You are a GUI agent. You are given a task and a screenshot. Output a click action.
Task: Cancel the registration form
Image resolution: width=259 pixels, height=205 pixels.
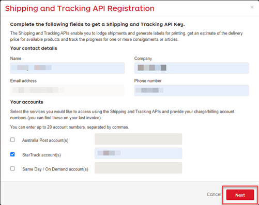pos(214,194)
